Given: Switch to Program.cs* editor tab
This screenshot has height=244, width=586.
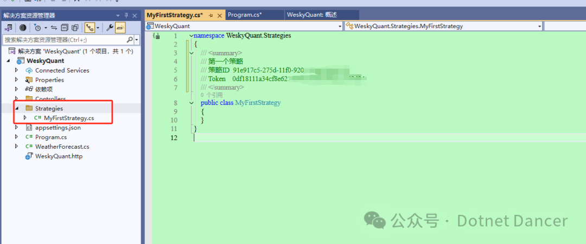Looking at the screenshot, I should 245,15.
